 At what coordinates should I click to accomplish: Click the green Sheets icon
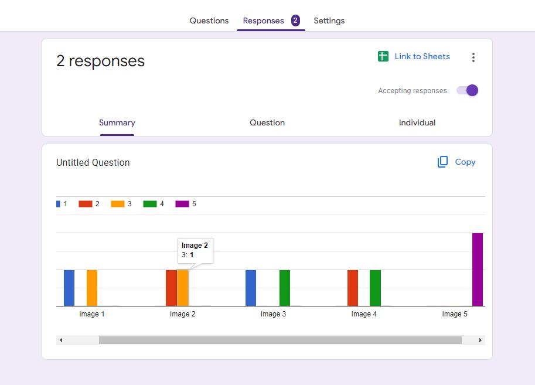point(383,56)
